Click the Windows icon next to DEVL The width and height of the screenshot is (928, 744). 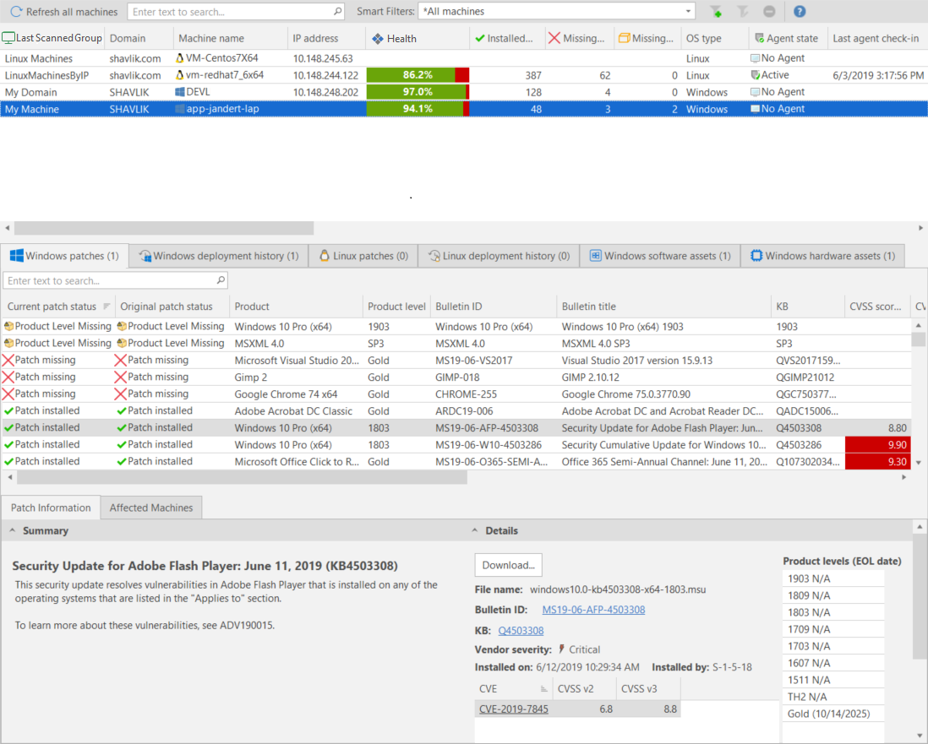click(x=180, y=92)
